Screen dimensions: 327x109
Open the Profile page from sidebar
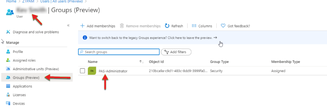(x=18, y=52)
